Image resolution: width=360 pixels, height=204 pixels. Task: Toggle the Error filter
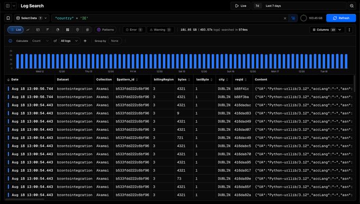pyautogui.click(x=134, y=30)
